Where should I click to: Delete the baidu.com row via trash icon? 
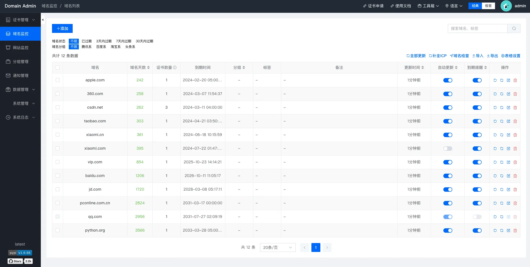point(515,176)
